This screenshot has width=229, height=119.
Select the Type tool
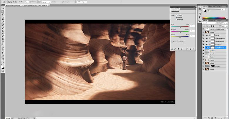(x=3, y=50)
